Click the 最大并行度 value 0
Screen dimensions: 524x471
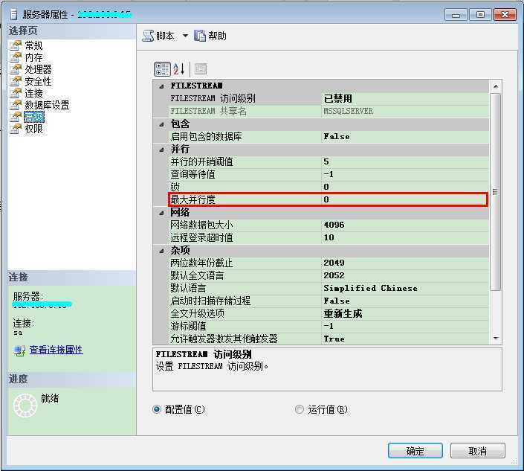(326, 199)
